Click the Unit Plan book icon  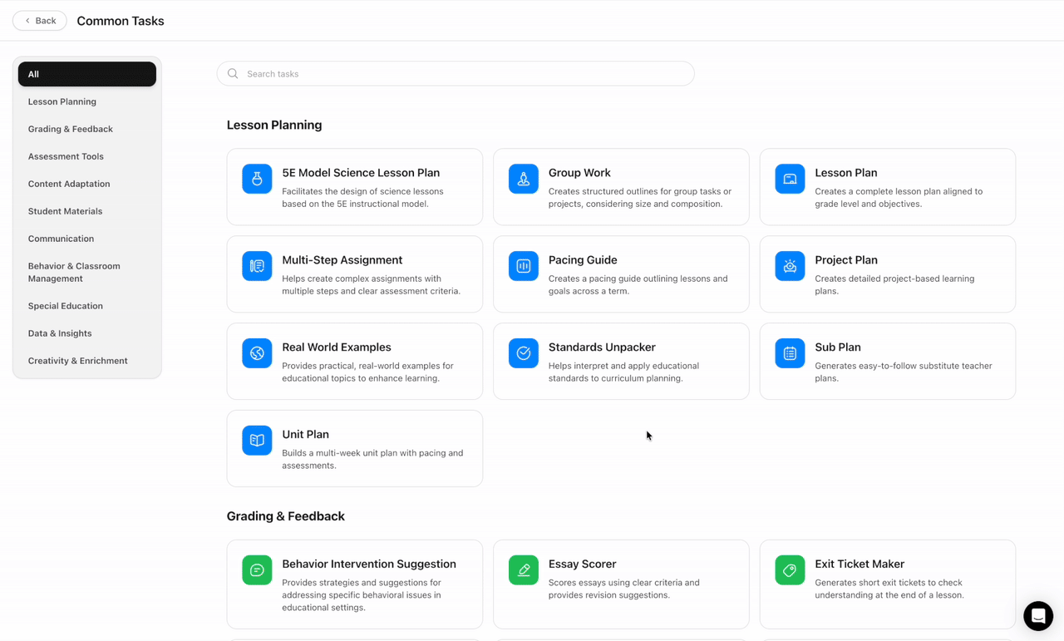point(257,441)
